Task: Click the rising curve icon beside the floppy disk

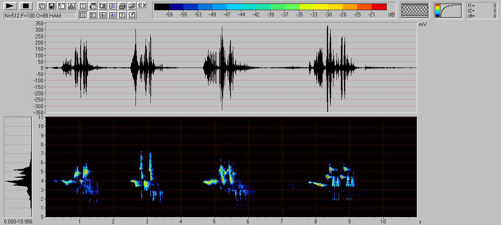Action: pos(61,6)
